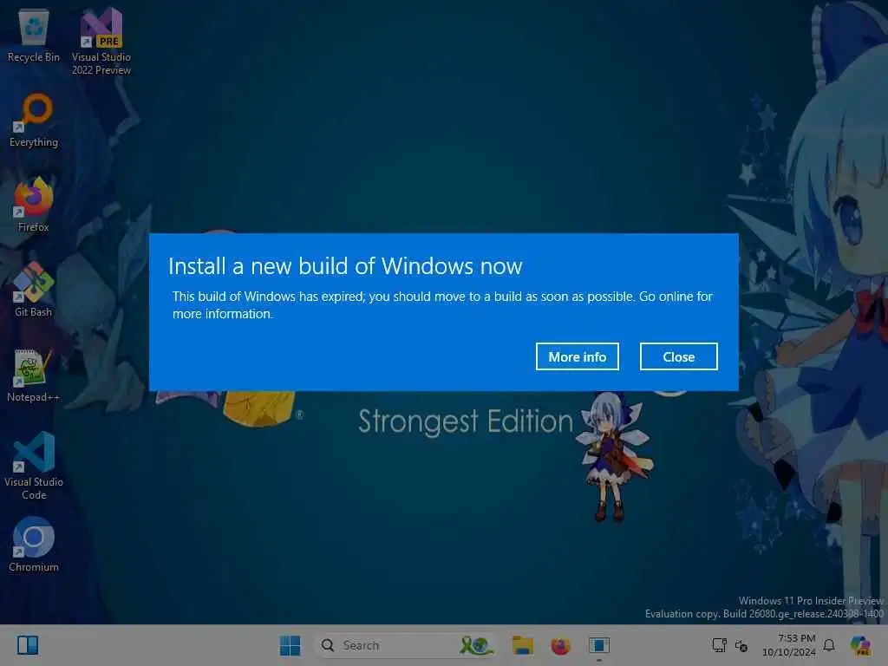The width and height of the screenshot is (888, 666).
Task: Open the notification bell
Action: (828, 645)
